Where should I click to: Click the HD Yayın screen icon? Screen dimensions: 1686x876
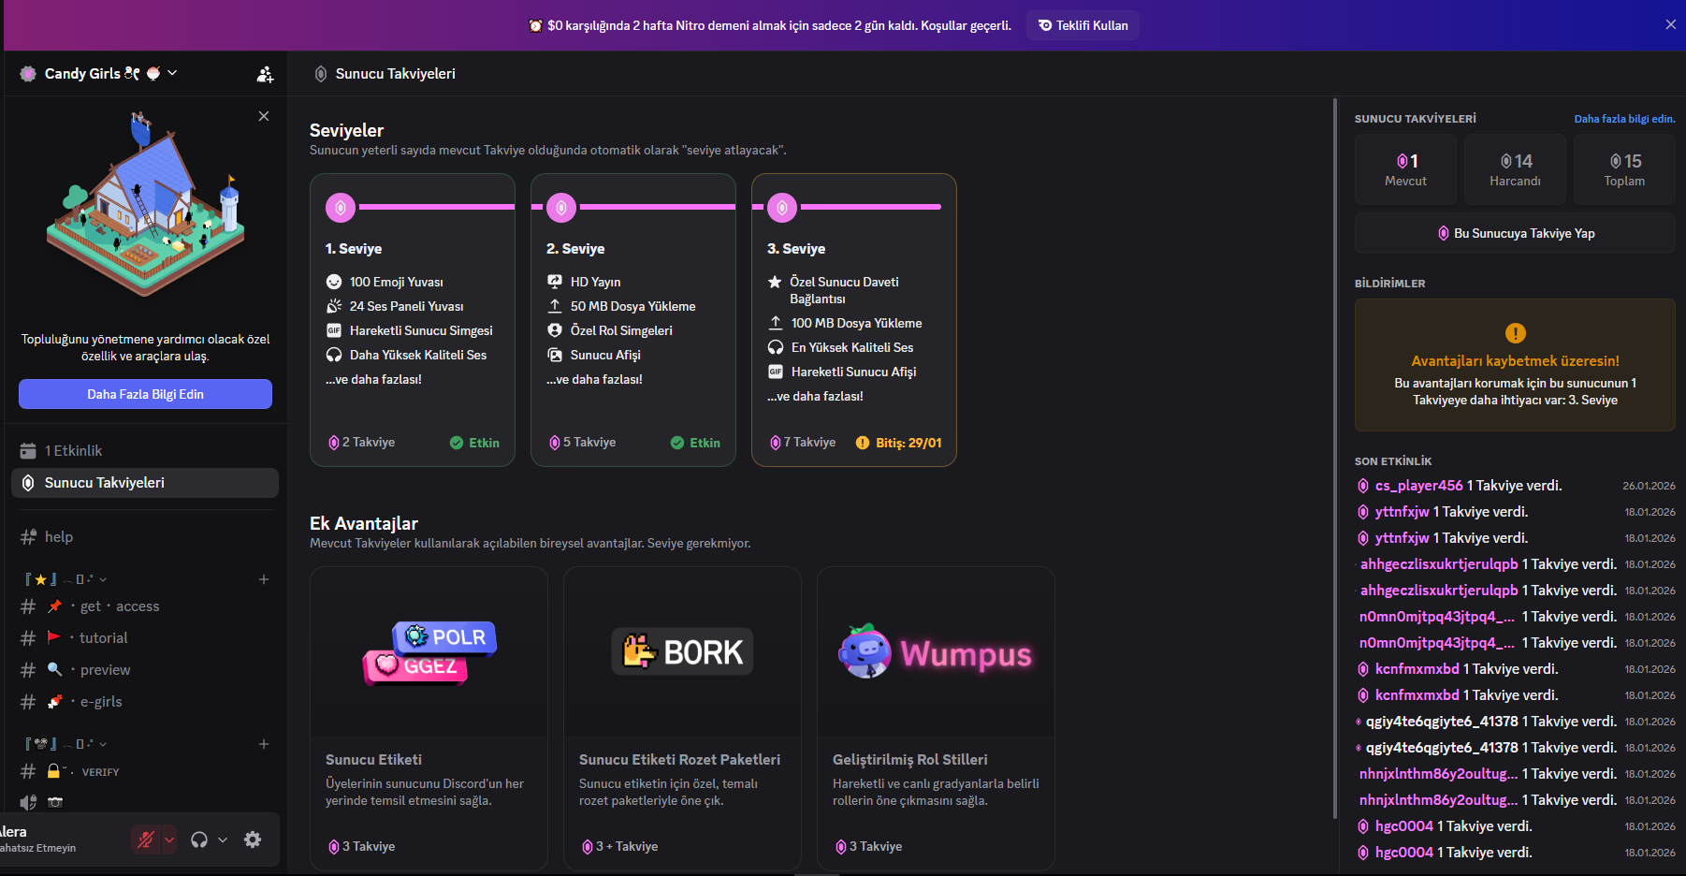(555, 282)
